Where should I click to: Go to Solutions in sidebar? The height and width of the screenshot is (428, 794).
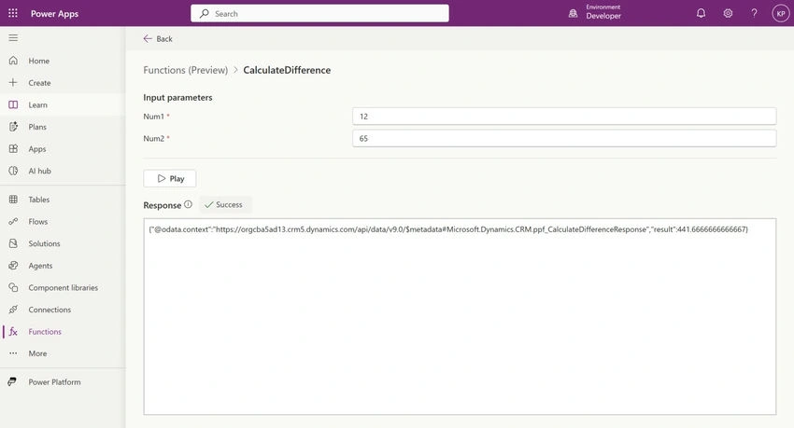63,243
